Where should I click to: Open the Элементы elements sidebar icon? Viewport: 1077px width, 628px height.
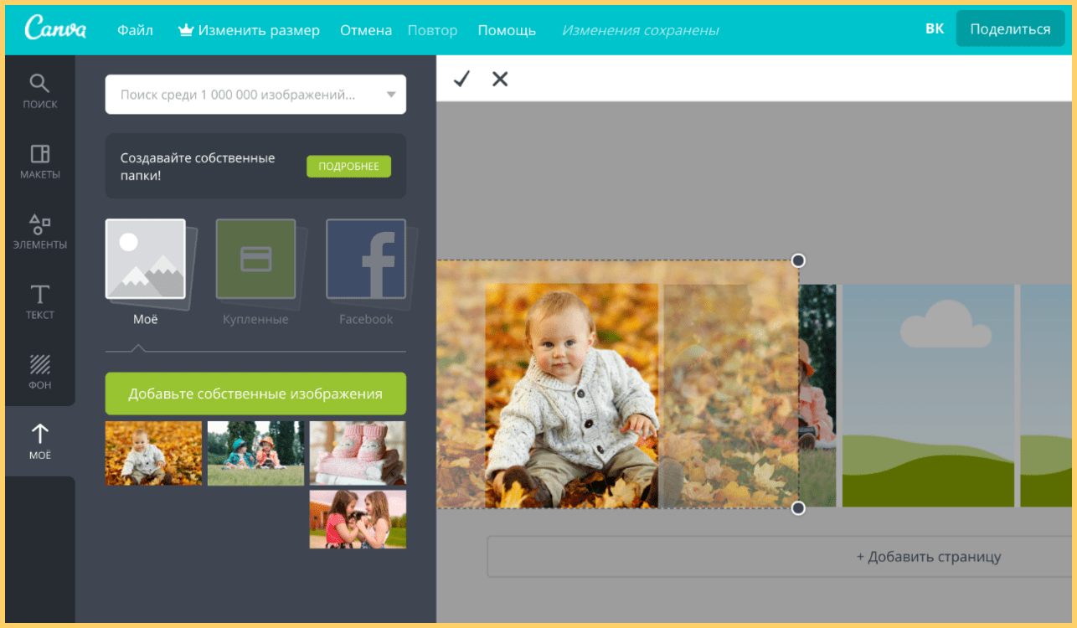[x=40, y=231]
